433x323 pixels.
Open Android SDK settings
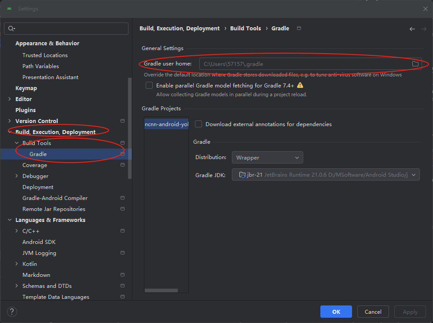39,242
